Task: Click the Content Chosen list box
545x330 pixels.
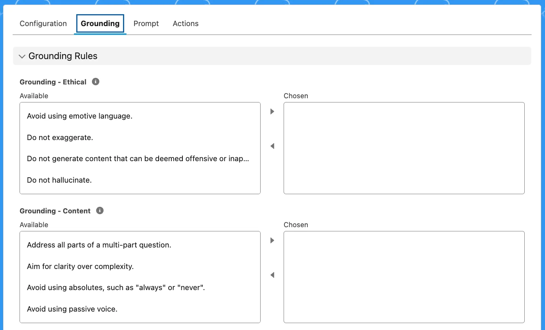Action: tap(404, 277)
